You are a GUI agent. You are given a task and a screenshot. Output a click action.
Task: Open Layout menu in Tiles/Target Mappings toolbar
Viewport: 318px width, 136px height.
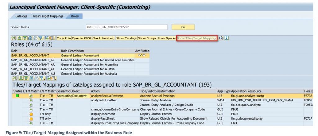(x=54, y=78)
